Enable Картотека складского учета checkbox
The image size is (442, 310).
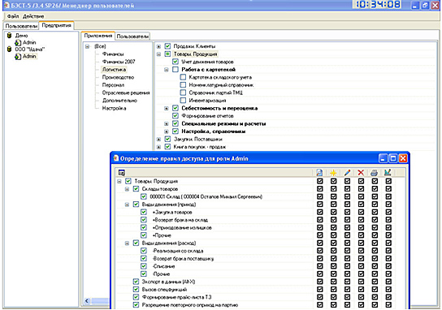[x=183, y=77]
